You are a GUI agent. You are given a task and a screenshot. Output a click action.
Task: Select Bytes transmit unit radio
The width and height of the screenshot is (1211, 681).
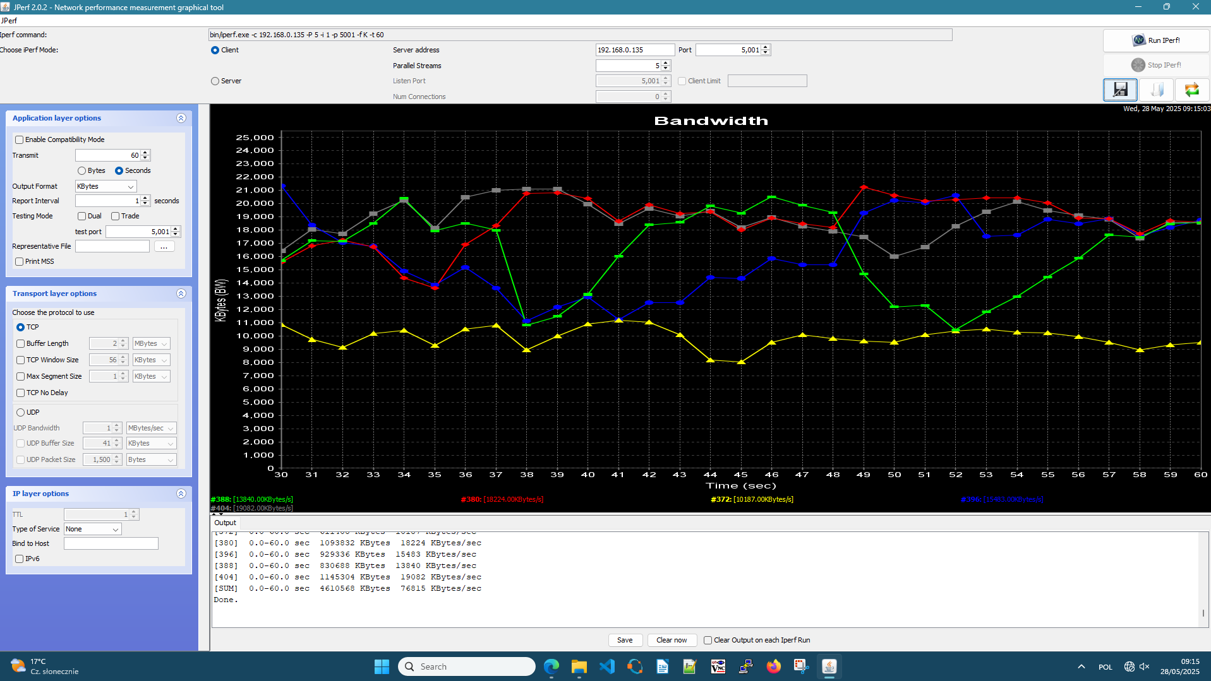[x=82, y=170]
